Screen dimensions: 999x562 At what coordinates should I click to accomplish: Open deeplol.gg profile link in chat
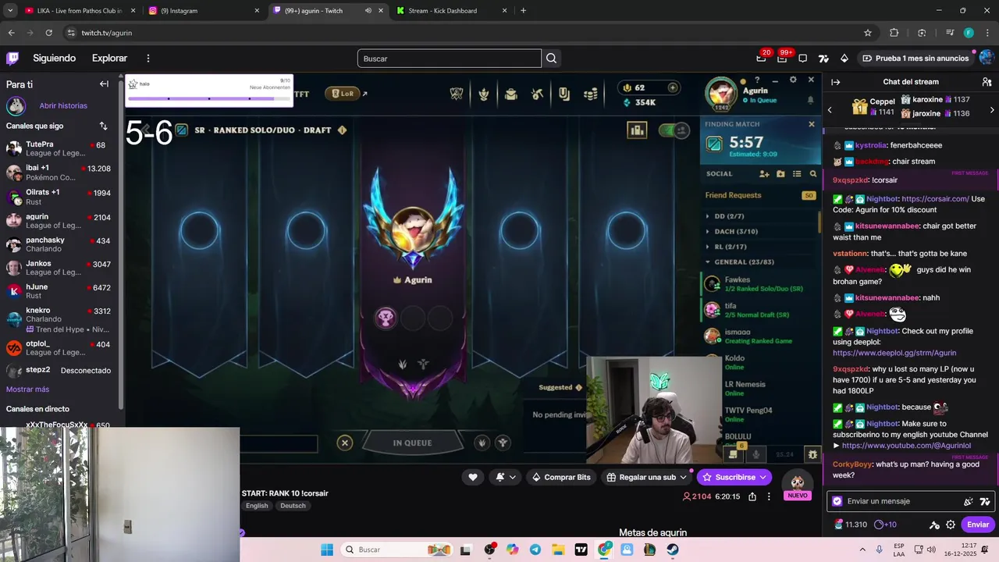894,353
